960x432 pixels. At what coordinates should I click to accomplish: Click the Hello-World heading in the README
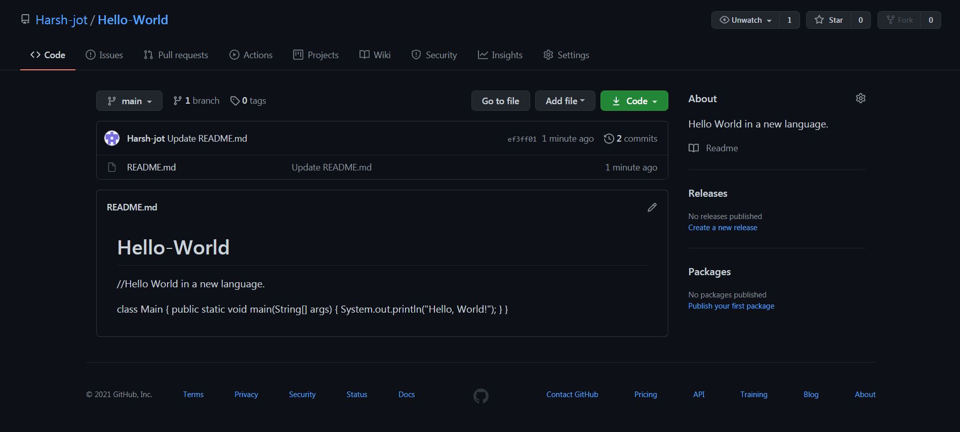(173, 247)
